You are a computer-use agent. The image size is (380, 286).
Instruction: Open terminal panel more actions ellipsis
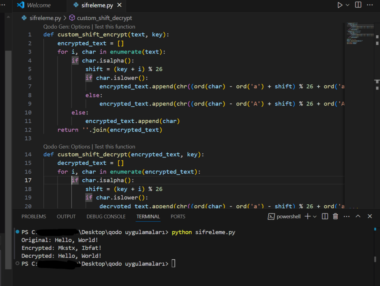pos(347,217)
